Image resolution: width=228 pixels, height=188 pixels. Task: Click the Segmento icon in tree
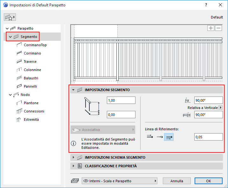point(16,37)
